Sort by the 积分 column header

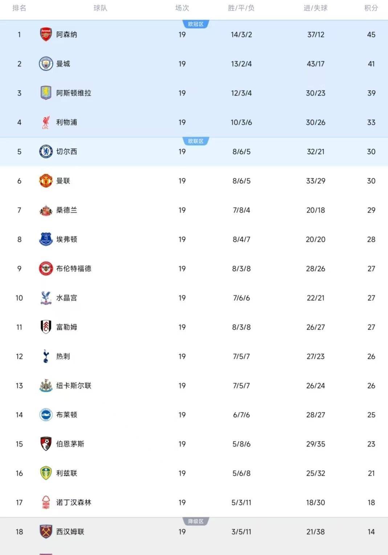point(371,8)
